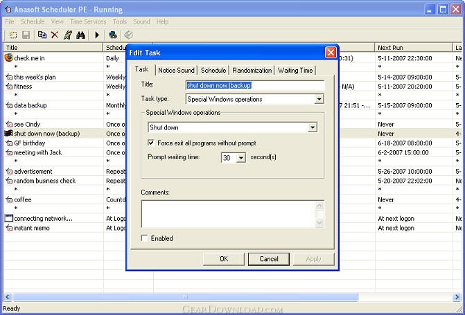Click the 5-14-2007 09:00:00 next run cell
465x315 pixels.
[x=405, y=77]
